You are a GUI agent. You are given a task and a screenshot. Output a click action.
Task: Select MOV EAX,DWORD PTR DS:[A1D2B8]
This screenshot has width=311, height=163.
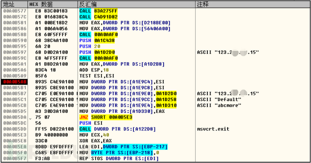click(x=122, y=64)
